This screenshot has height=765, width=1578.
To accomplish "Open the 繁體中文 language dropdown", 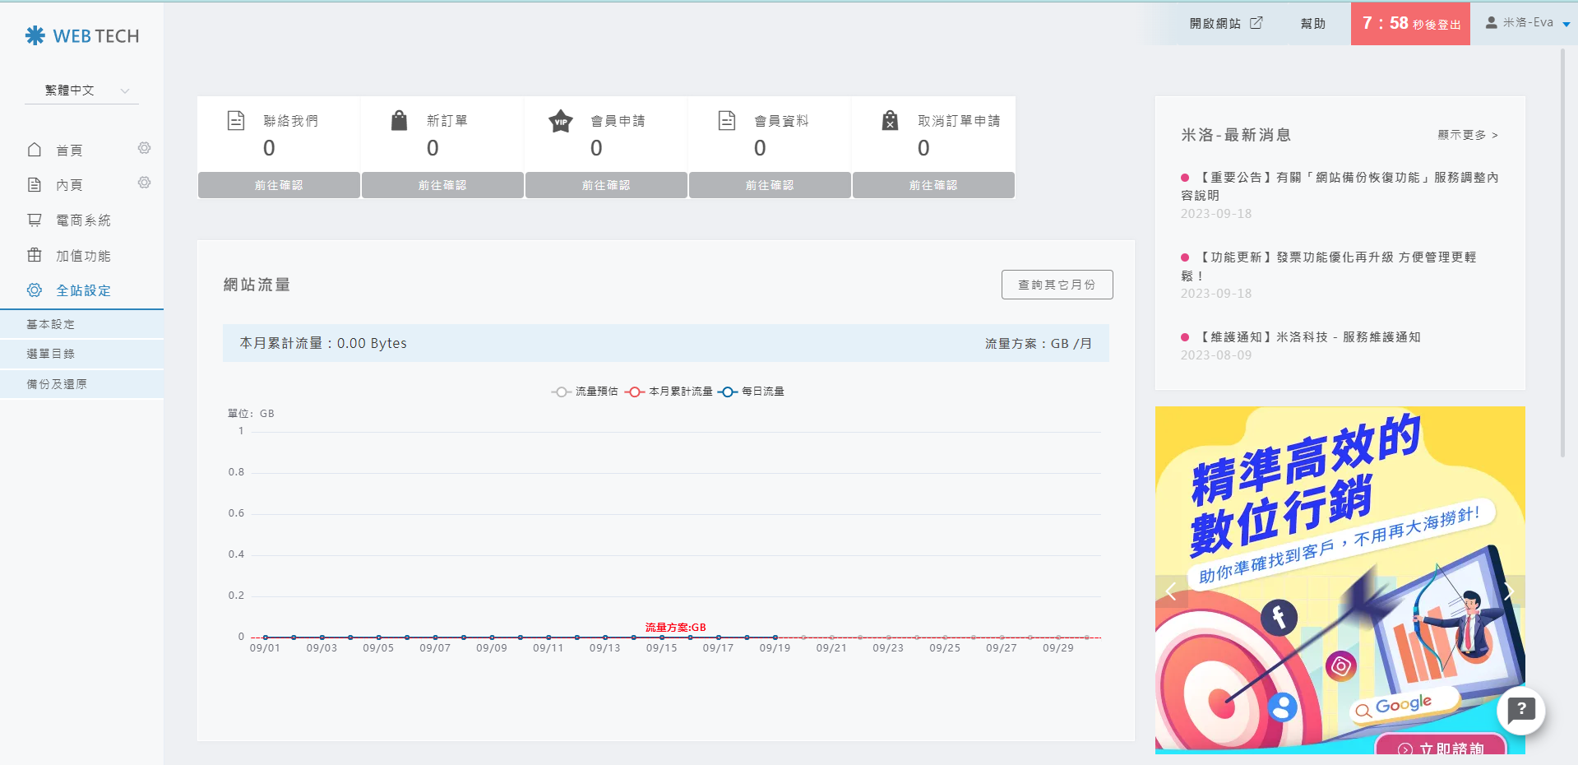I will point(82,90).
